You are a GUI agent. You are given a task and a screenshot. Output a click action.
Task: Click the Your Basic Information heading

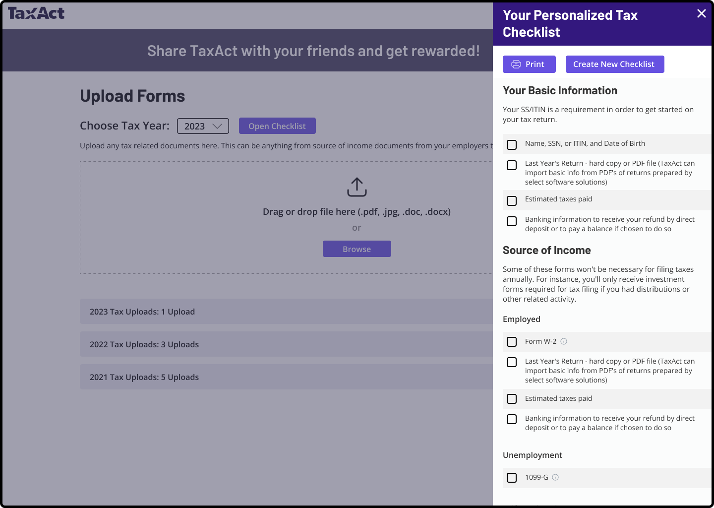tap(560, 90)
